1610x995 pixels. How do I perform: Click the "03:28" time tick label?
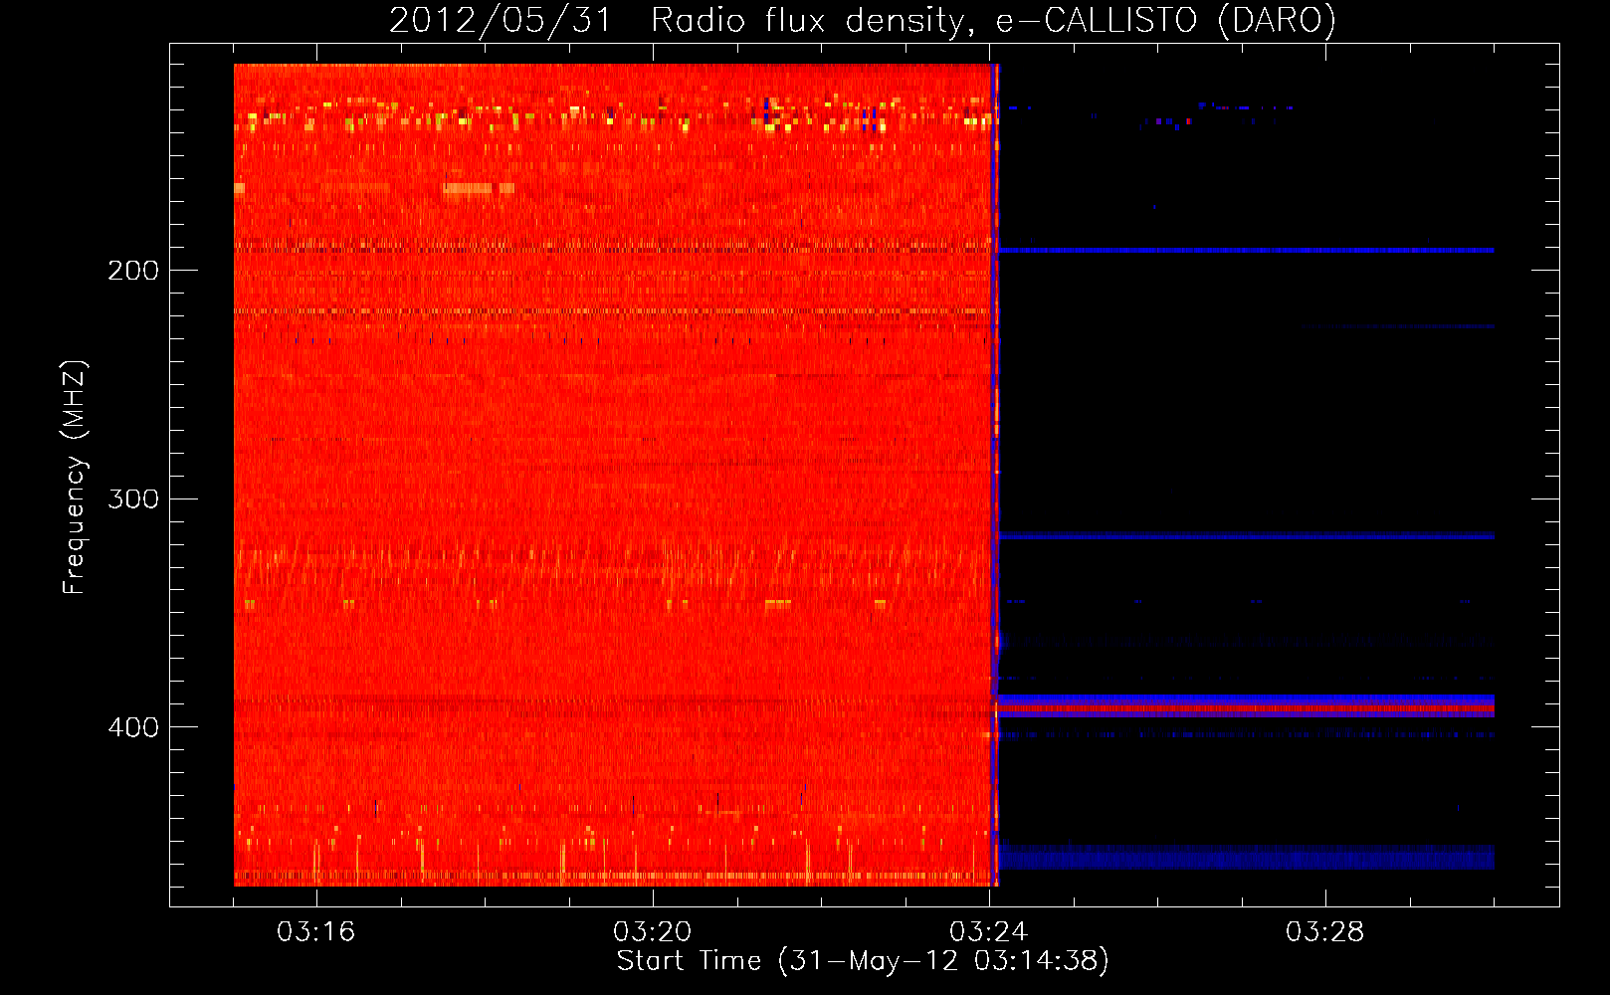tap(1325, 931)
